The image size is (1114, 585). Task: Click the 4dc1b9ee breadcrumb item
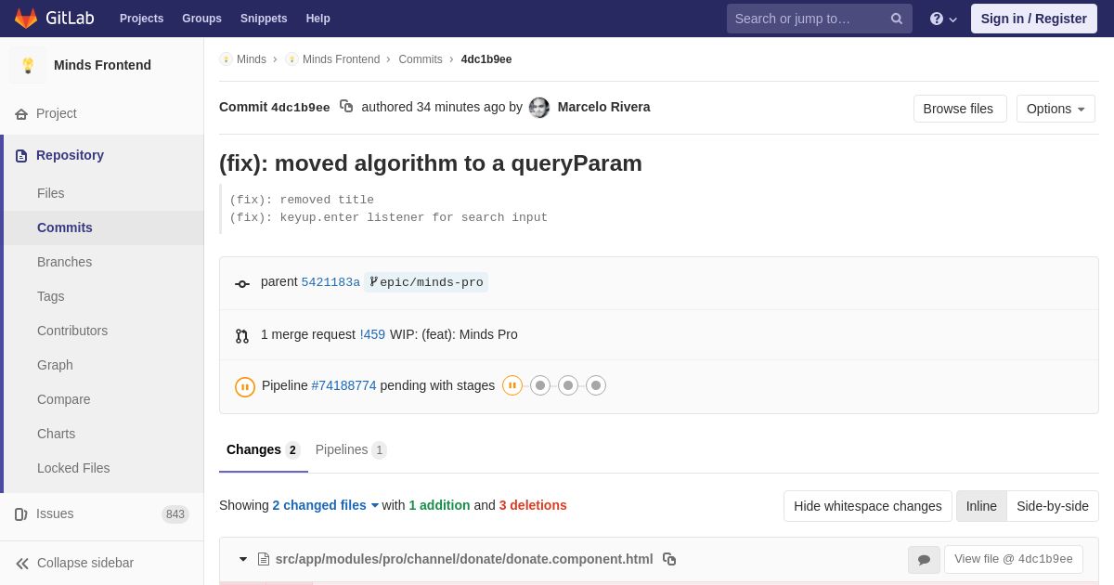pos(486,59)
